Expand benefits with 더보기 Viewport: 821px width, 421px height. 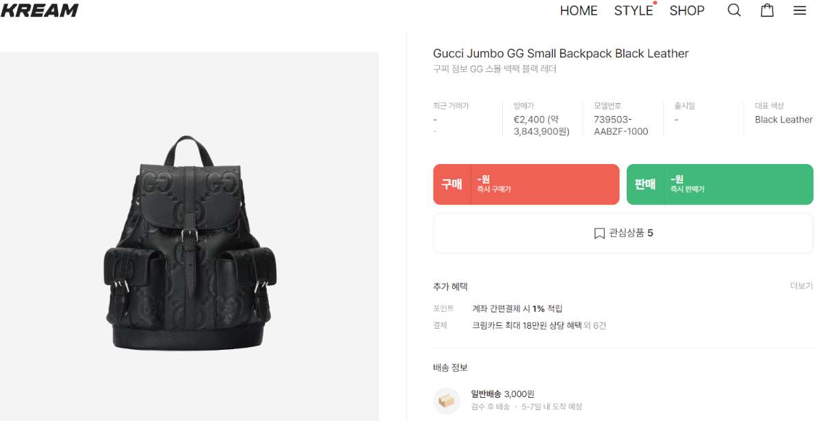801,286
